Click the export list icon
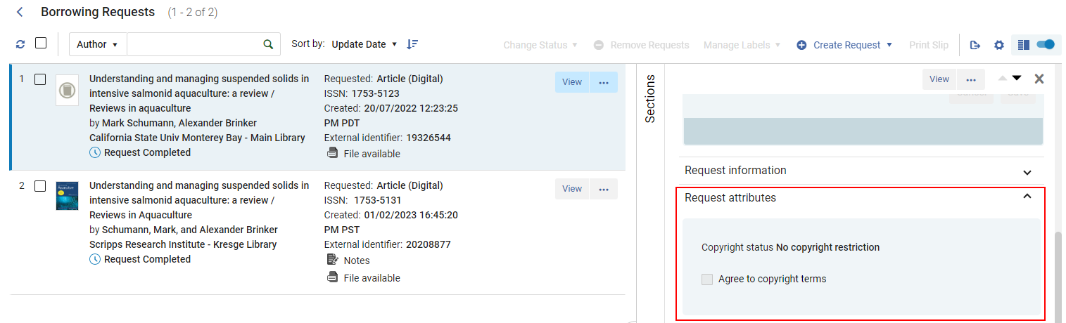Viewport: 1066px width, 323px height. click(x=975, y=45)
